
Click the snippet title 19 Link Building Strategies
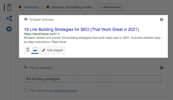(81, 29)
